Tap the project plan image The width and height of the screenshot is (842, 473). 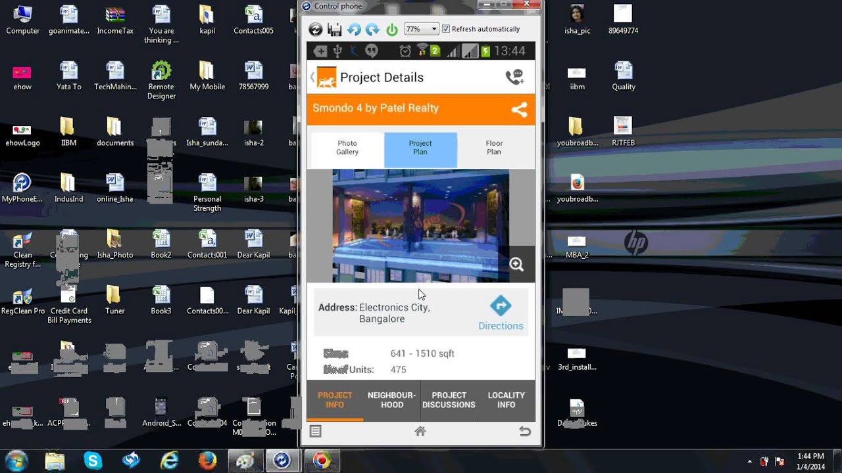point(420,226)
